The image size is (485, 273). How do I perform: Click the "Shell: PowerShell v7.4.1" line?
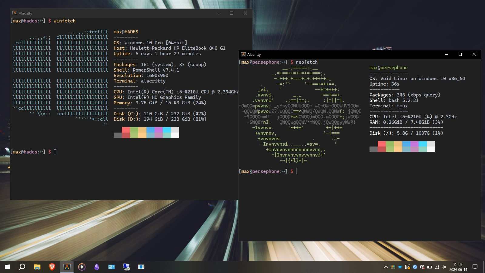[146, 70]
